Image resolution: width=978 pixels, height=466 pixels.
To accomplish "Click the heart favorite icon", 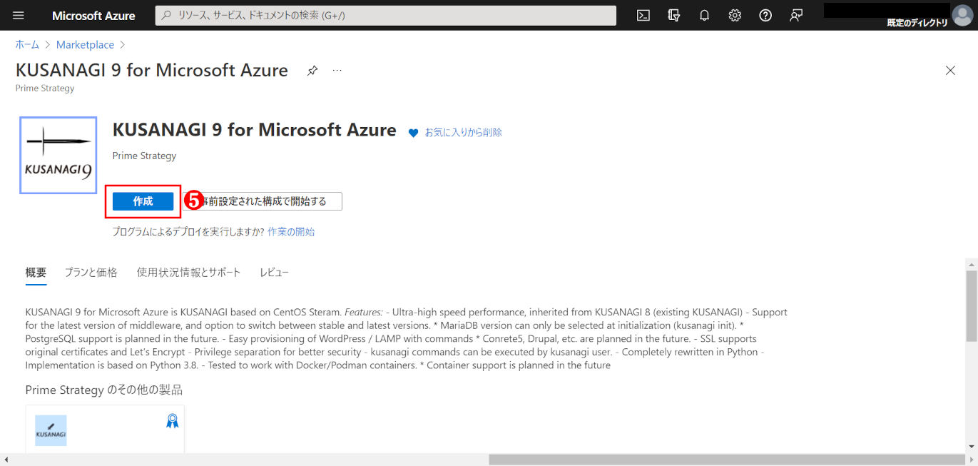I will [413, 133].
